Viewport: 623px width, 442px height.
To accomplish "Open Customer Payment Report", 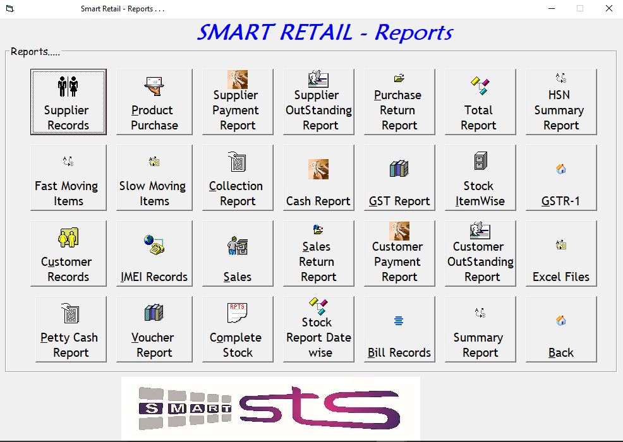I will click(x=399, y=253).
